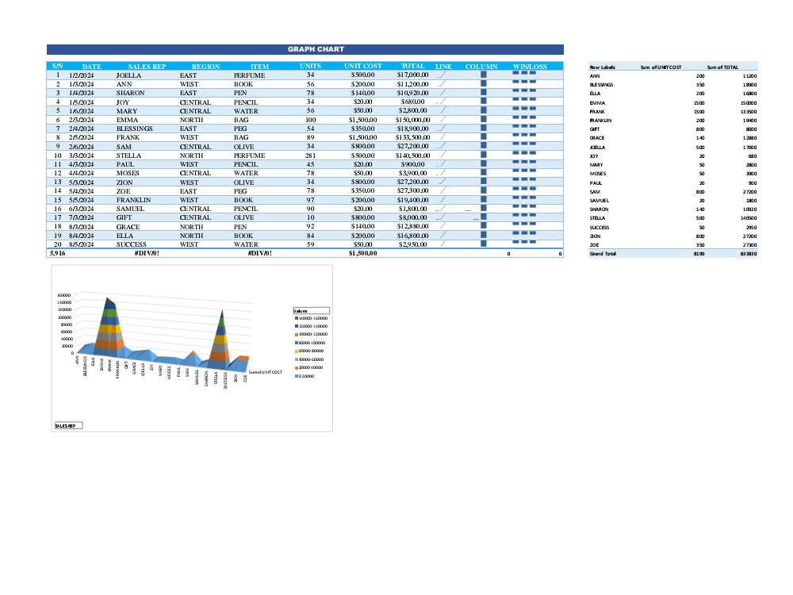Select the units cell showing 100
The width and height of the screenshot is (793, 595).
pos(310,120)
